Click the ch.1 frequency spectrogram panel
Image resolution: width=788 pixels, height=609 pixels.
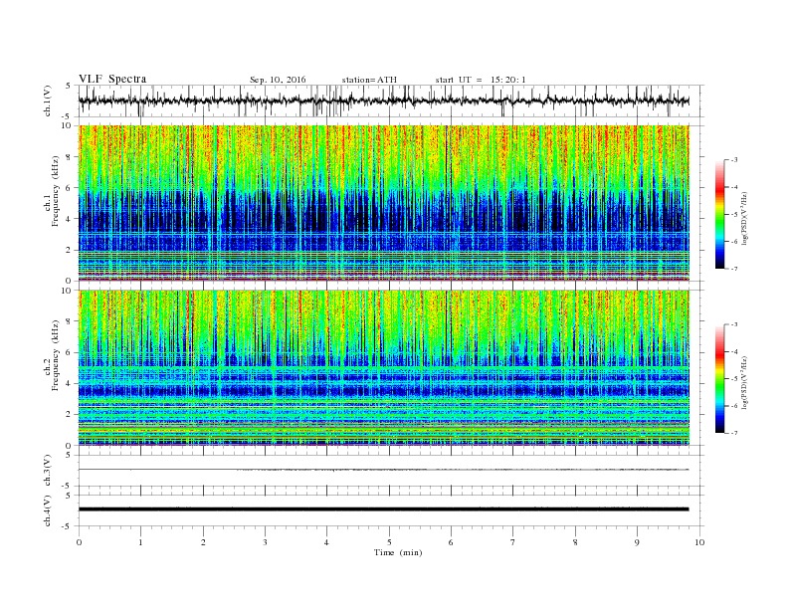[x=391, y=203]
